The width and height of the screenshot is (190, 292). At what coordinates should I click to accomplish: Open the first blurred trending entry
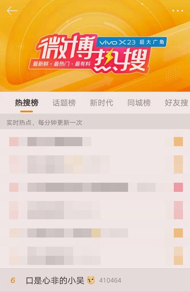[95, 141]
